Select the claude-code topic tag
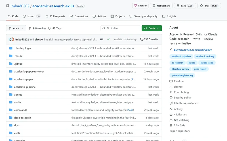 pos(207,63)
